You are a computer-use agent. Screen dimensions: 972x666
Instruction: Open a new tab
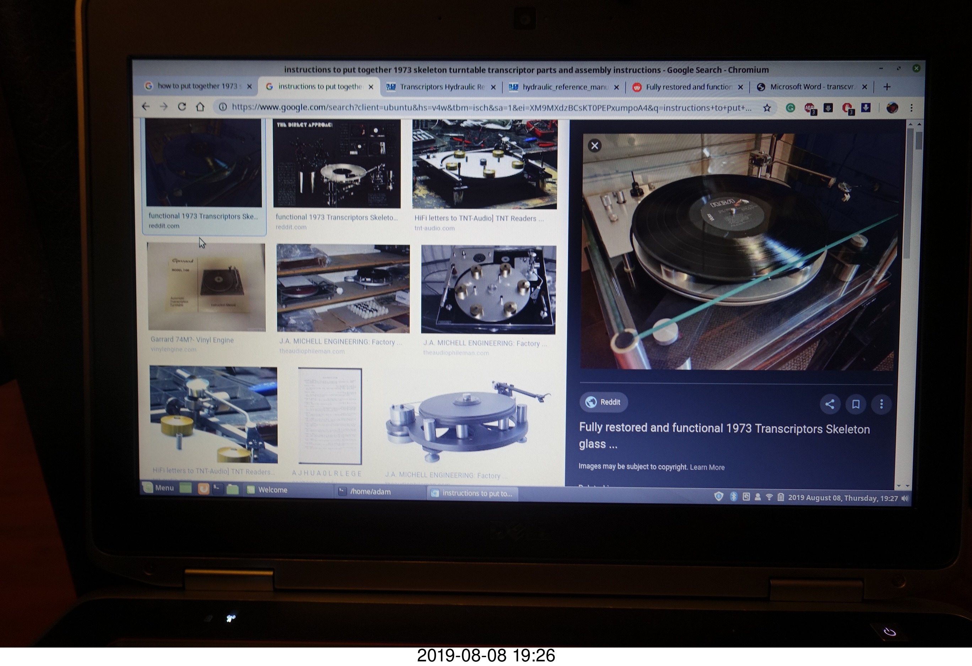pos(887,87)
